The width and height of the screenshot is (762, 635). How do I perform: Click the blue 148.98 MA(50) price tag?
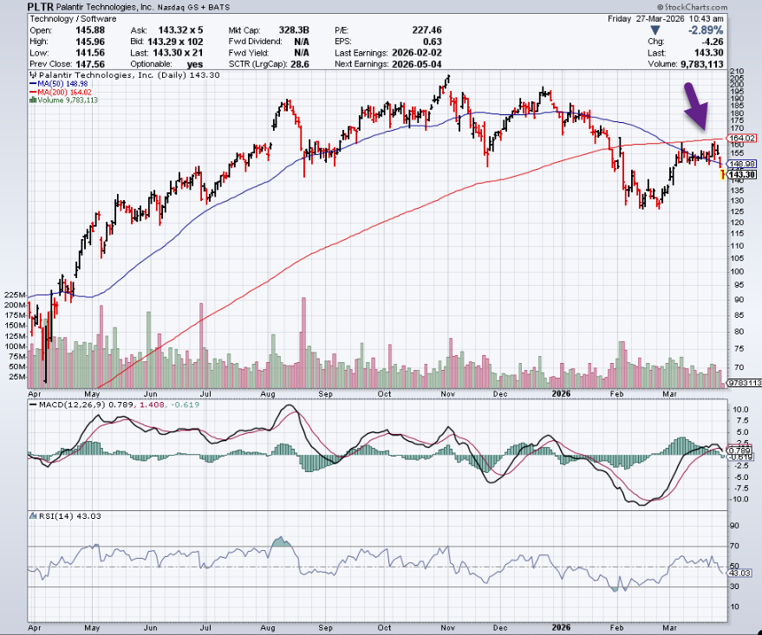tap(745, 163)
